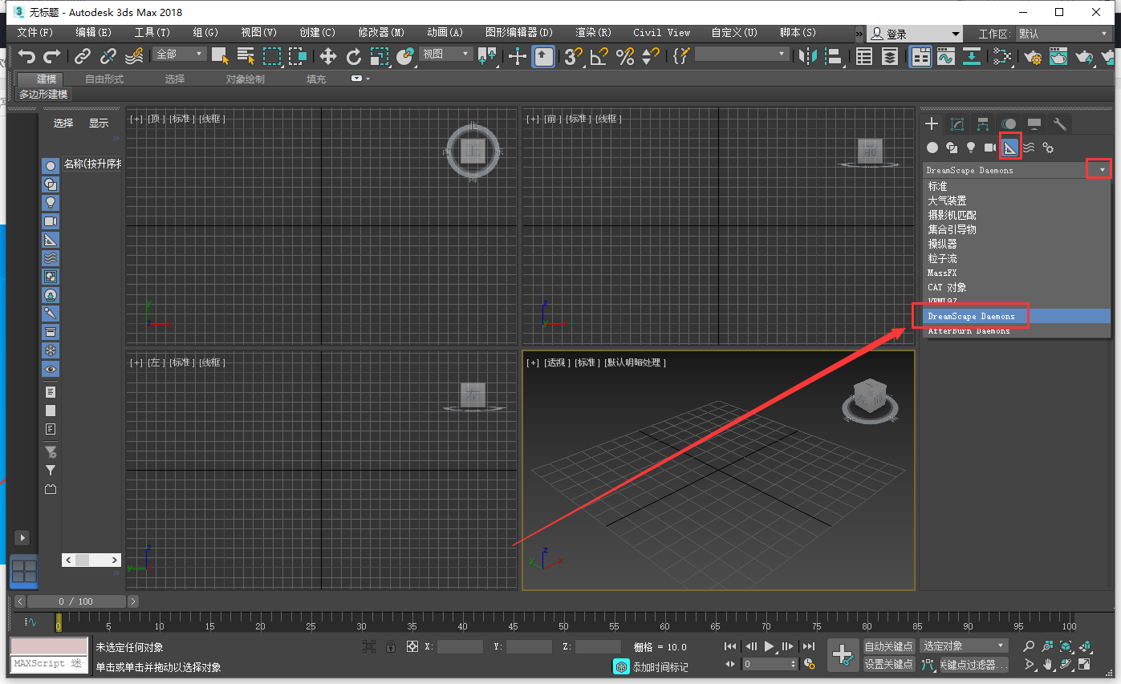Screen dimensions: 1121x684
Task: Click the Undo arrow in main toolbar
Action: coord(27,56)
